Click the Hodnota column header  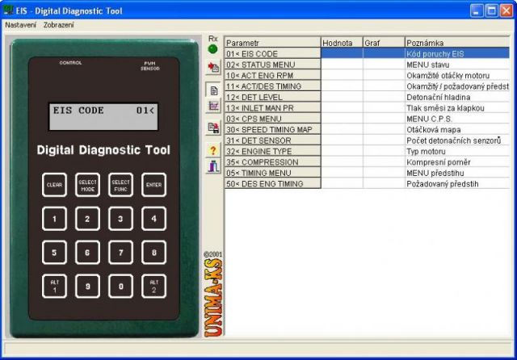pos(342,43)
